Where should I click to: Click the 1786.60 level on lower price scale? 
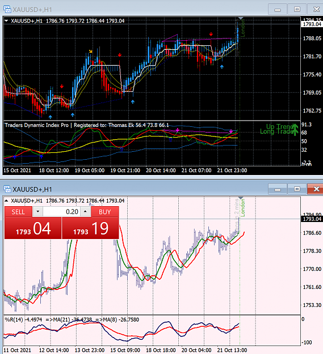pos(312,233)
